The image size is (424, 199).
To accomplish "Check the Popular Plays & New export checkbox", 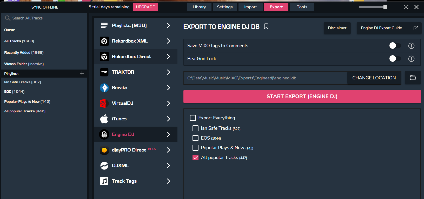I will click(195, 148).
